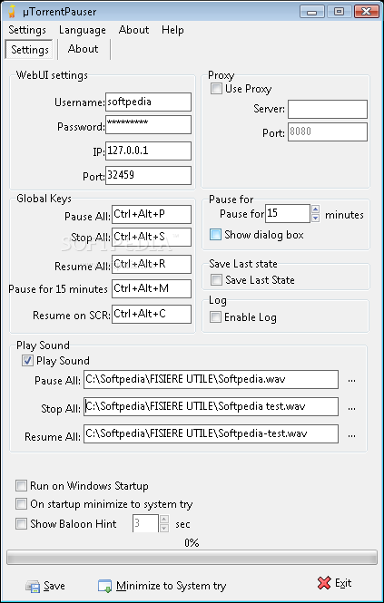The height and width of the screenshot is (603, 384).
Task: Click the Save button label
Action: 54,586
